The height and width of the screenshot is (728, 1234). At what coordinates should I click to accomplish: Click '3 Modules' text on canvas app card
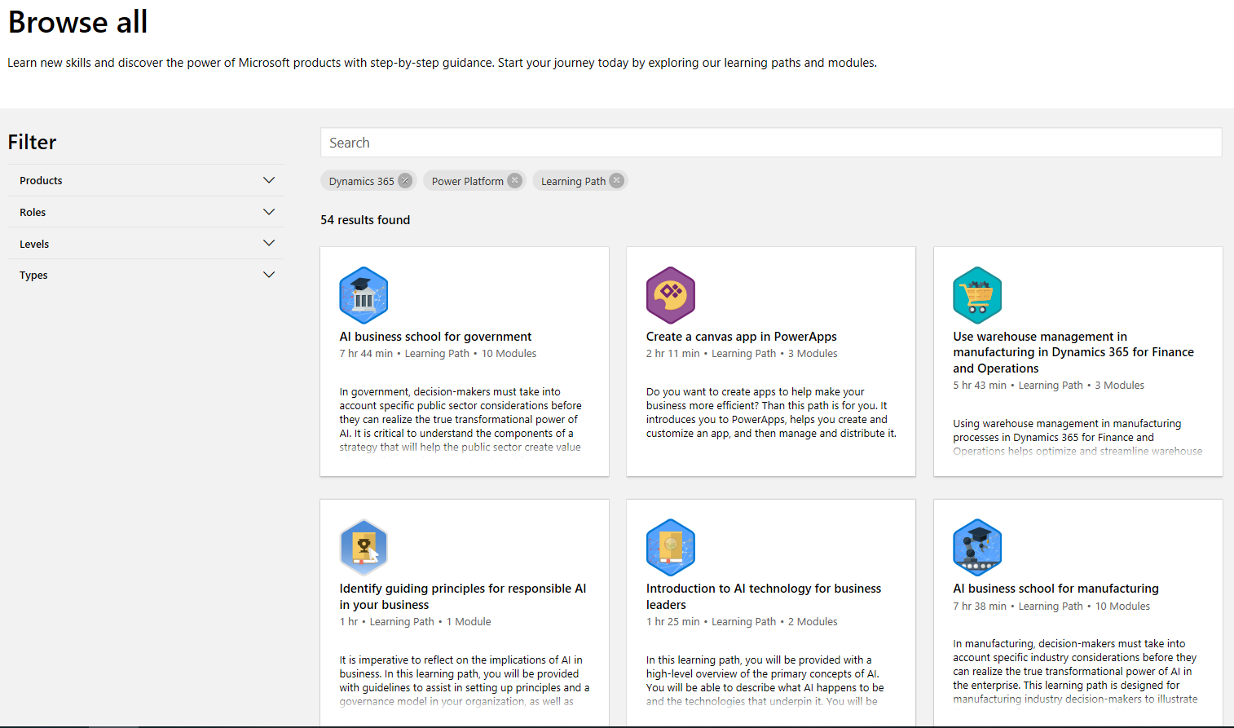[x=813, y=354]
